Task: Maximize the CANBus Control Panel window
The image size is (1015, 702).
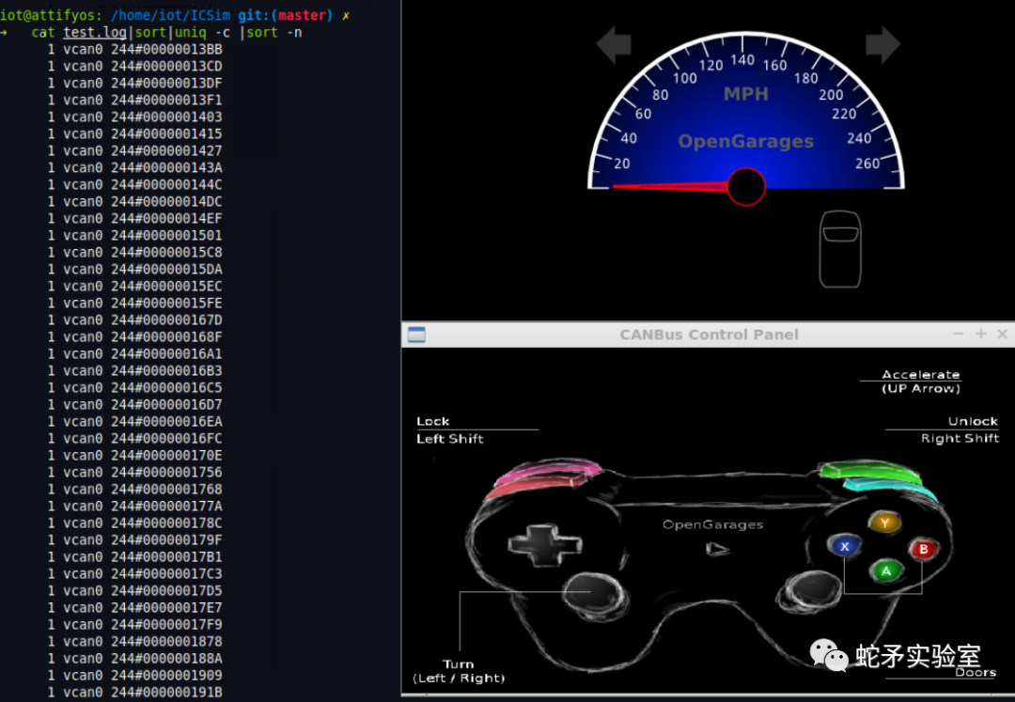Action: pos(980,334)
